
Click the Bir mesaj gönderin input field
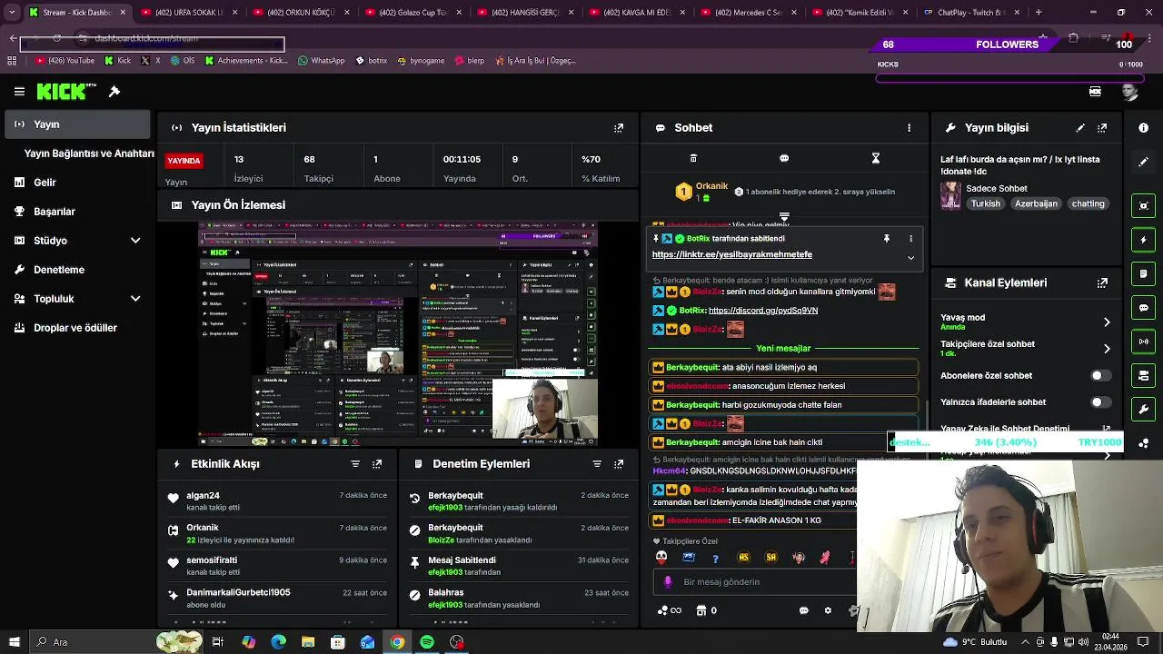point(754,582)
